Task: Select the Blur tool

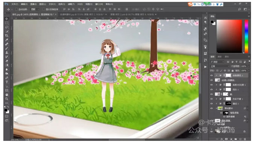Action: pyautogui.click(x=7, y=69)
